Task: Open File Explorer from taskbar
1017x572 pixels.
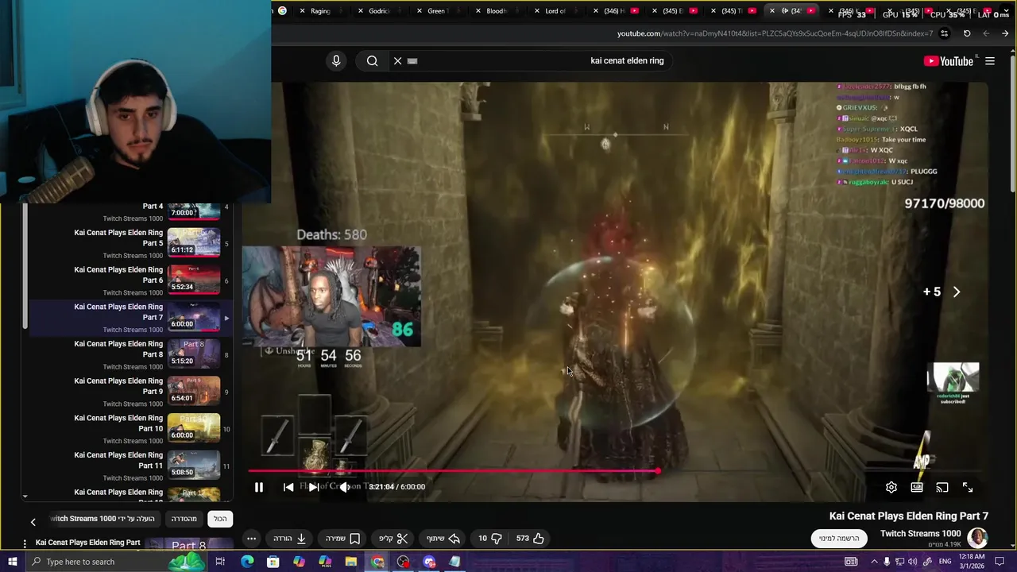Action: click(x=350, y=562)
